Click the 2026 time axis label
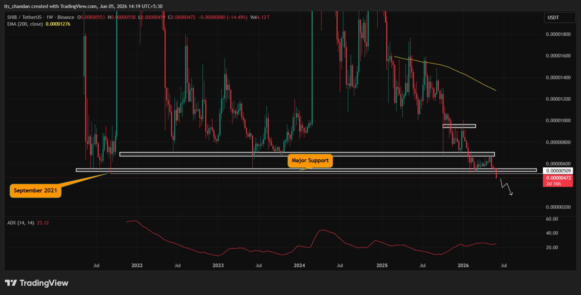Screen dimensions: 581x295 coord(463,265)
